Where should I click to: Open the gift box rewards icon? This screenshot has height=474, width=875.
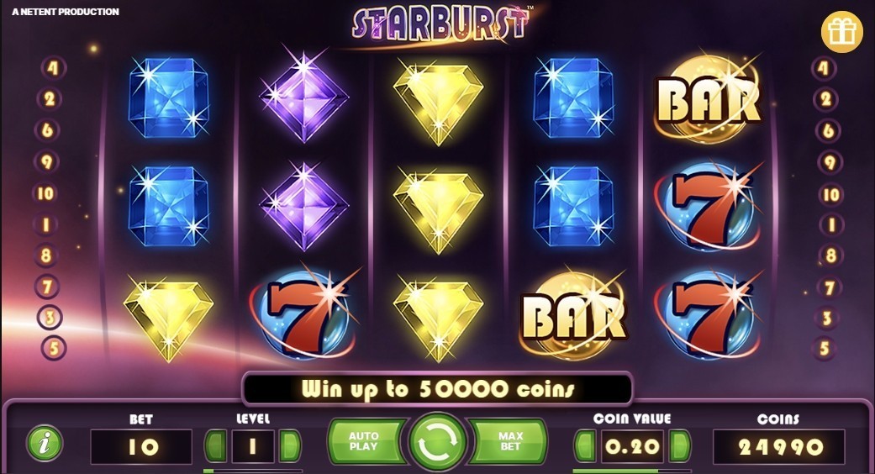[x=841, y=32]
